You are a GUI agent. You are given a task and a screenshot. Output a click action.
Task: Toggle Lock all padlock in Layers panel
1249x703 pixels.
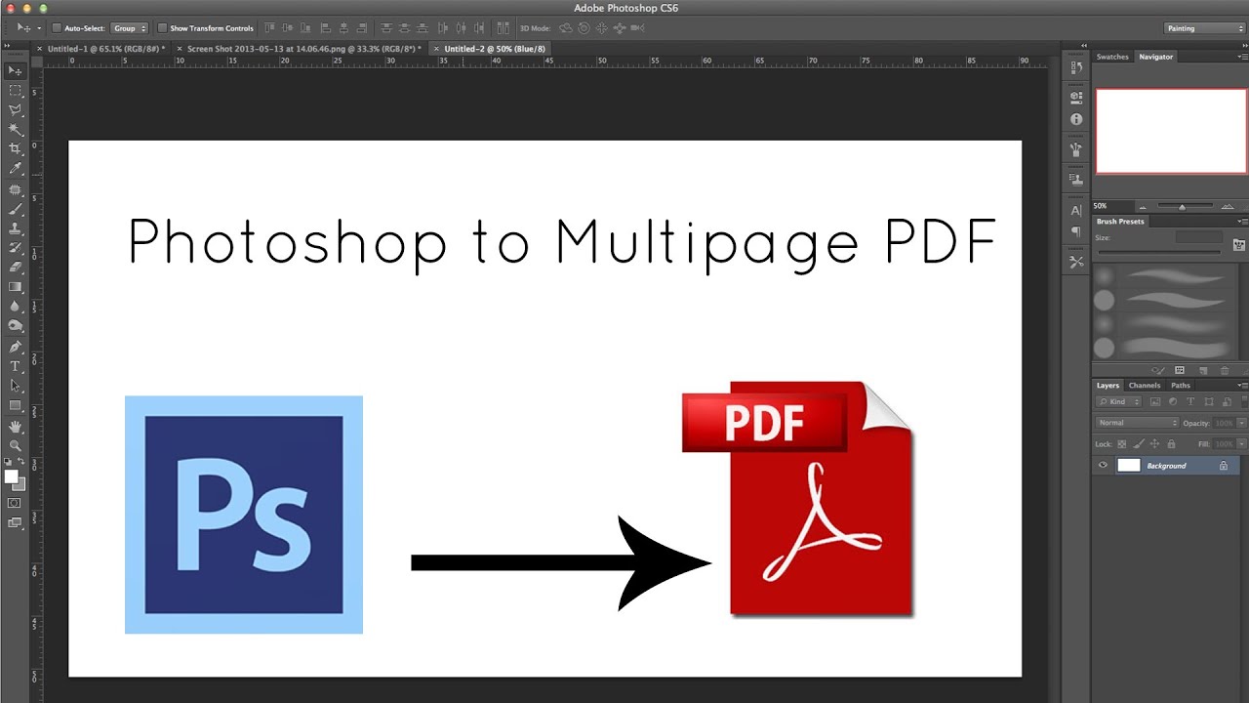(1171, 444)
